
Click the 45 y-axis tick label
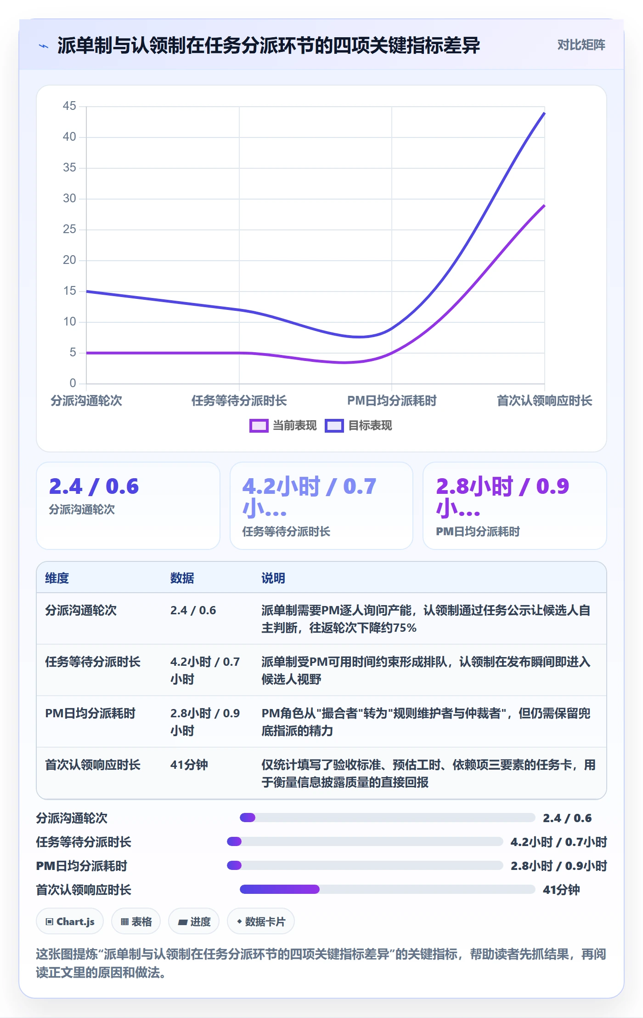pos(69,106)
